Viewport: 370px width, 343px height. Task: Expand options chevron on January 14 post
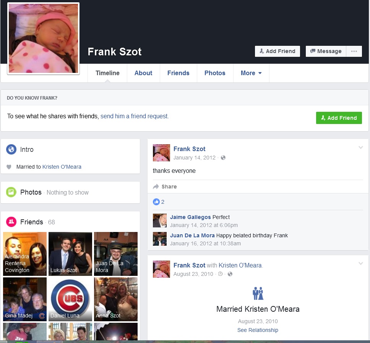point(360,148)
